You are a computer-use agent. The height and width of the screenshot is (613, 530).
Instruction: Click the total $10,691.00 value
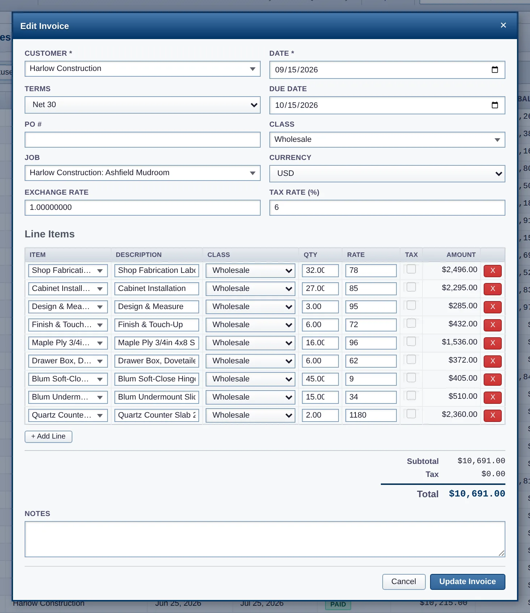[x=477, y=494]
